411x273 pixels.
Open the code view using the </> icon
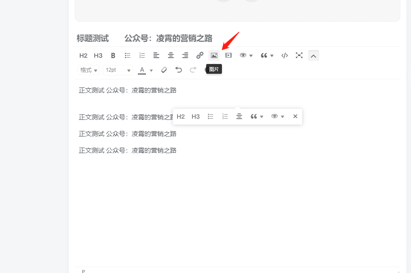point(284,55)
